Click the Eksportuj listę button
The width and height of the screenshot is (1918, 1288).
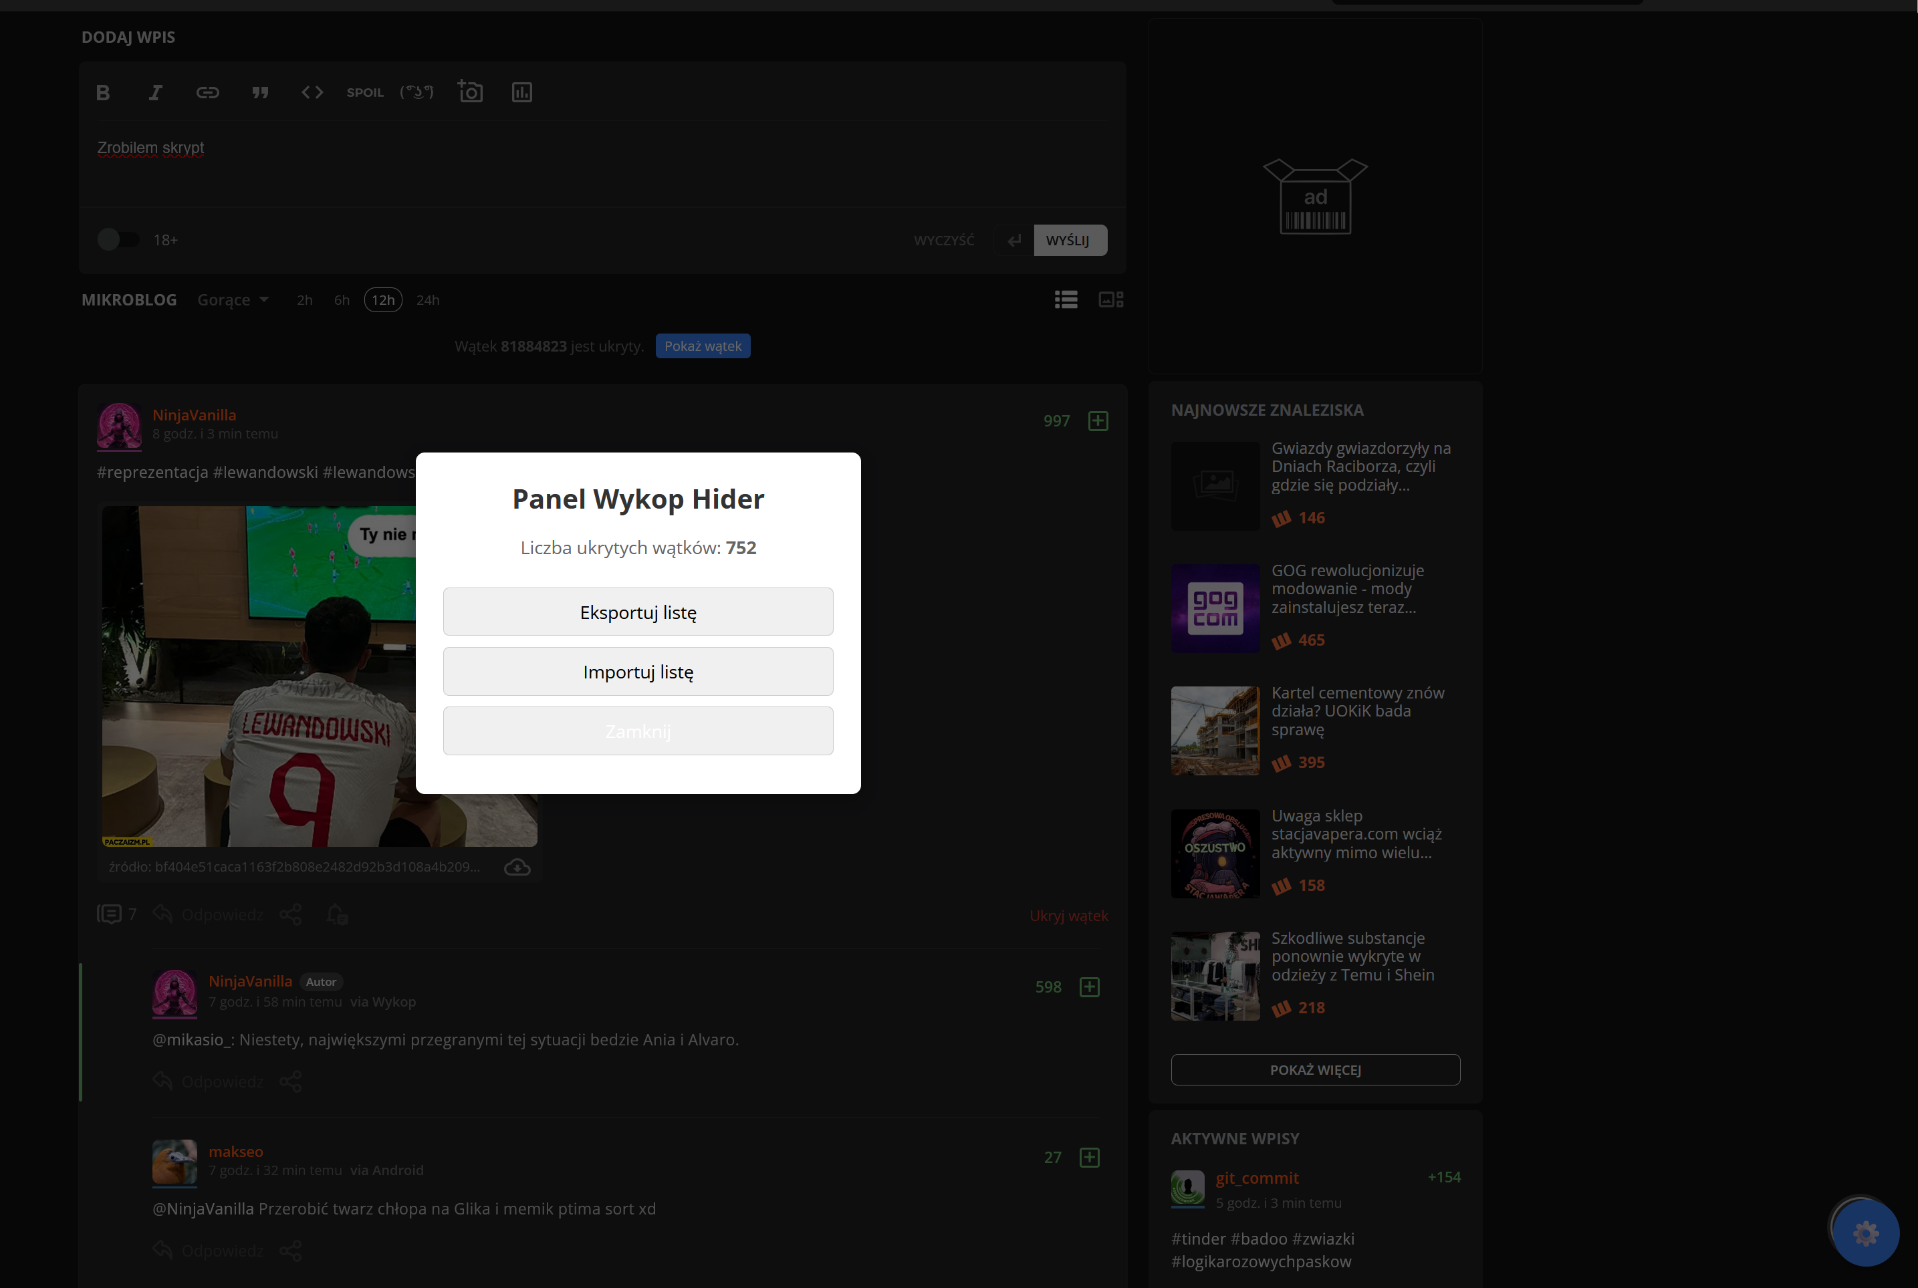(x=638, y=612)
